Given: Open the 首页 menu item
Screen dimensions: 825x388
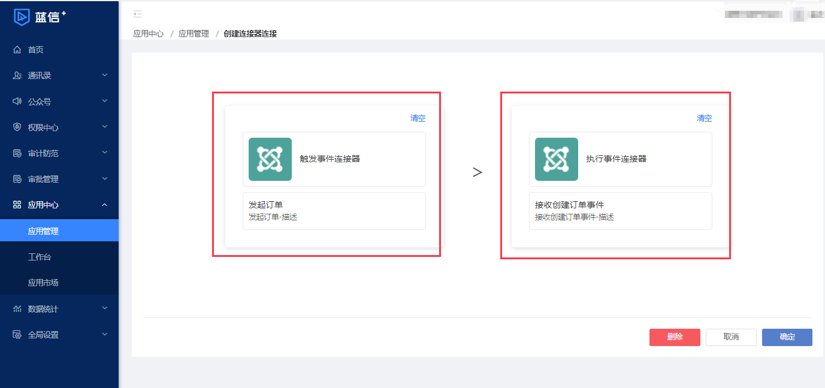Looking at the screenshot, I should (59, 50).
